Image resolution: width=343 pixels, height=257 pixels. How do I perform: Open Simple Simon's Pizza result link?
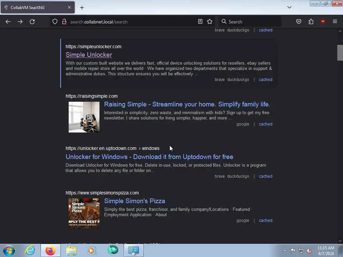tap(135, 201)
